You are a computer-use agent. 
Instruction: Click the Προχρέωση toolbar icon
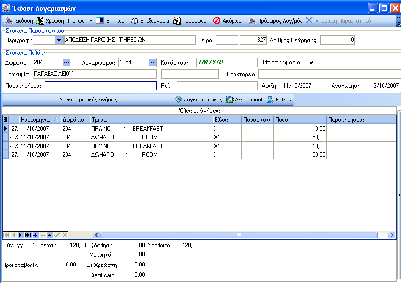point(176,21)
